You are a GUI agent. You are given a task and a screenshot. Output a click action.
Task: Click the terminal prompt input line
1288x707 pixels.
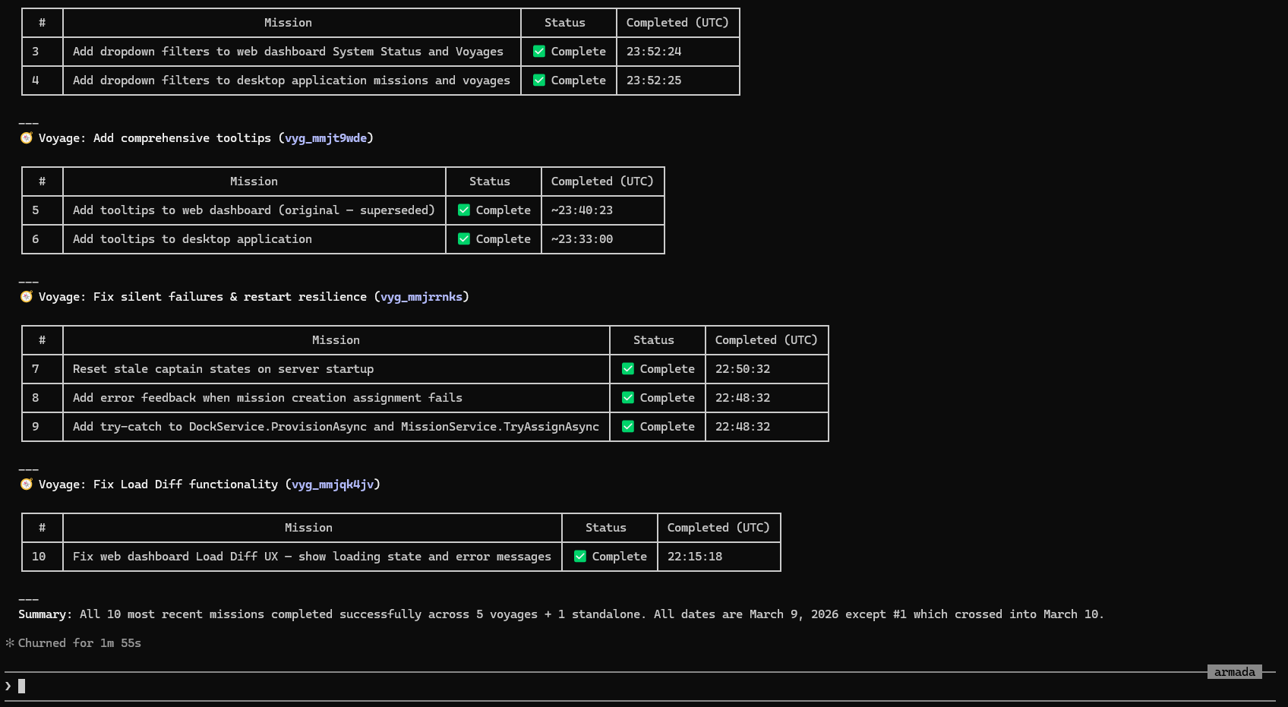click(23, 686)
